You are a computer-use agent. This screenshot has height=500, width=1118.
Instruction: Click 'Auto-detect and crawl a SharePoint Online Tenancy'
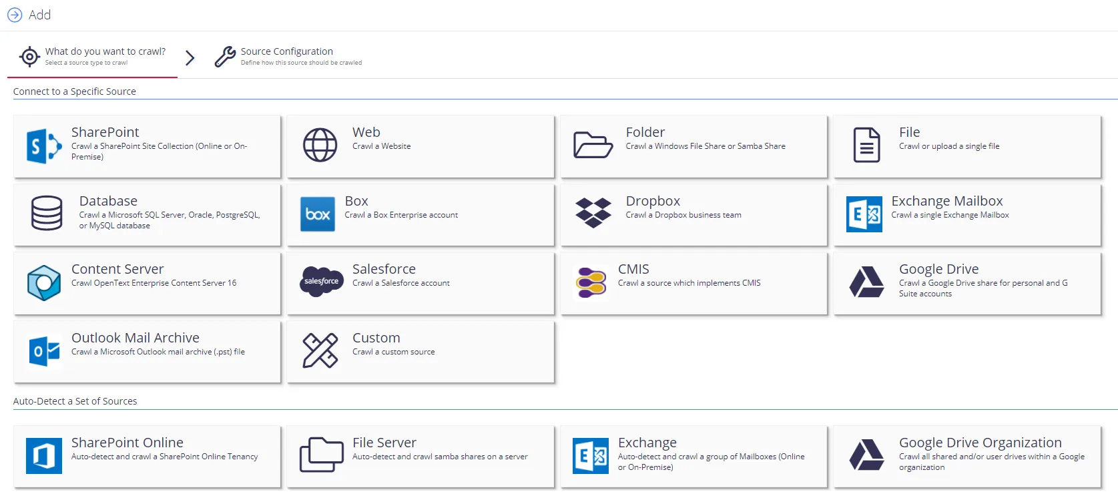pos(165,457)
